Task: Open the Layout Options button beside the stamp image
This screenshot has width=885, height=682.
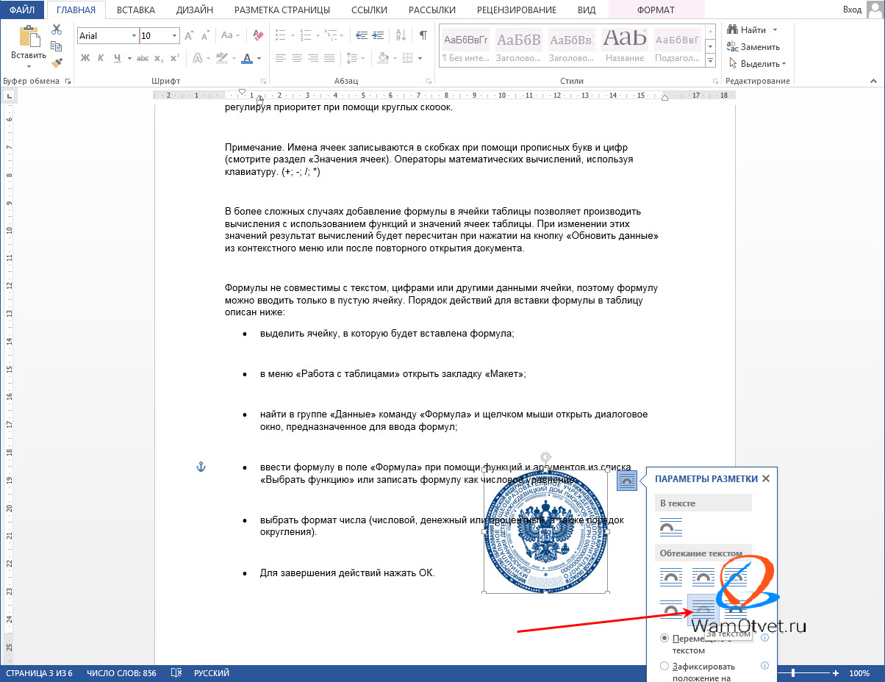Action: tap(626, 481)
